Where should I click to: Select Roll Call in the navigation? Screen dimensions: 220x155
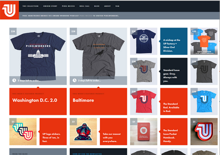click(85, 6)
